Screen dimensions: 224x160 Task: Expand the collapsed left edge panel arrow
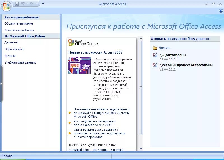pos(1,84)
